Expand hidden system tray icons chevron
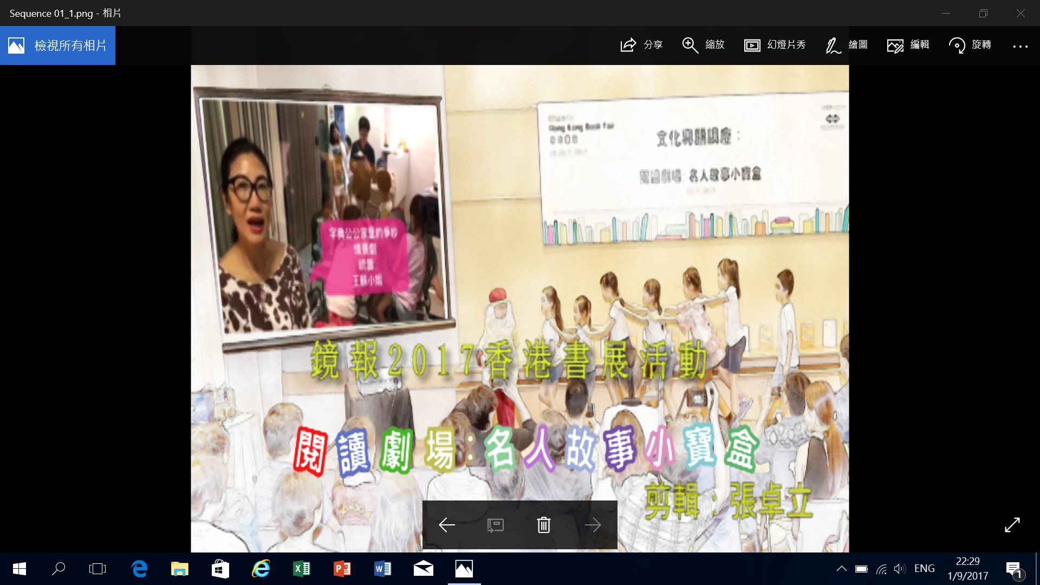The image size is (1040, 585). coord(841,569)
